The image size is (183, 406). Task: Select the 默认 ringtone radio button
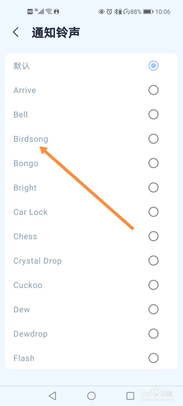154,66
